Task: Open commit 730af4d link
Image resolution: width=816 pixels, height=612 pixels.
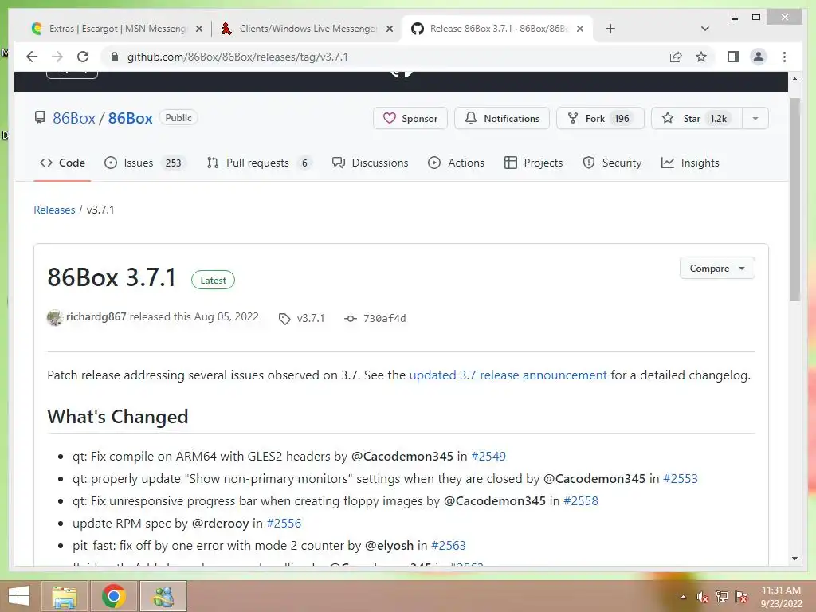Action: click(376, 318)
